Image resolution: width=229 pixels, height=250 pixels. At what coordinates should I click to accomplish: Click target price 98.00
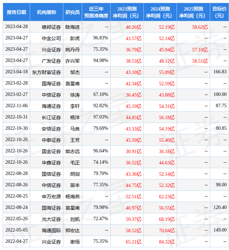pos(221,185)
